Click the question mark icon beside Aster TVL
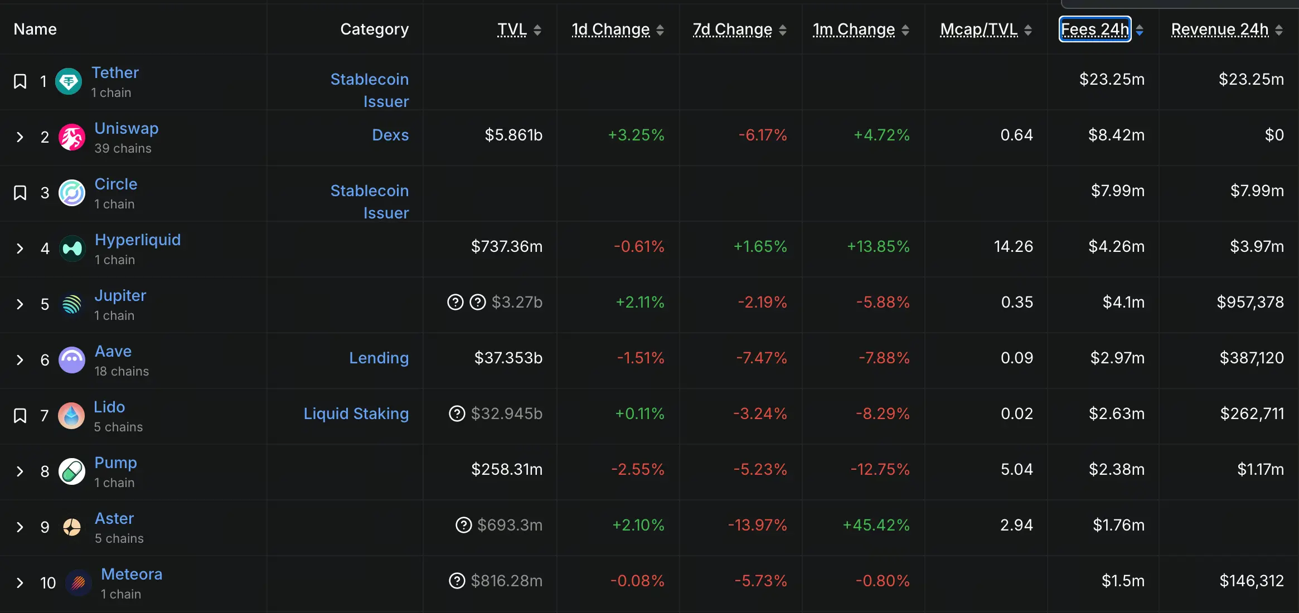 point(463,525)
